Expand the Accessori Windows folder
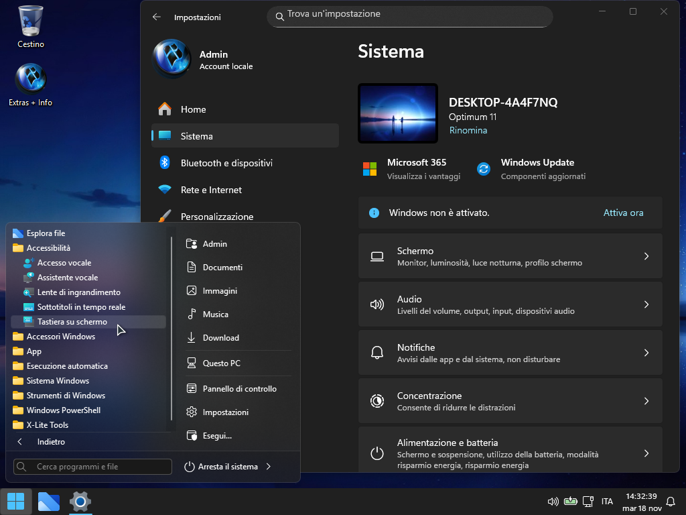Viewport: 686px width, 515px height. 60,337
